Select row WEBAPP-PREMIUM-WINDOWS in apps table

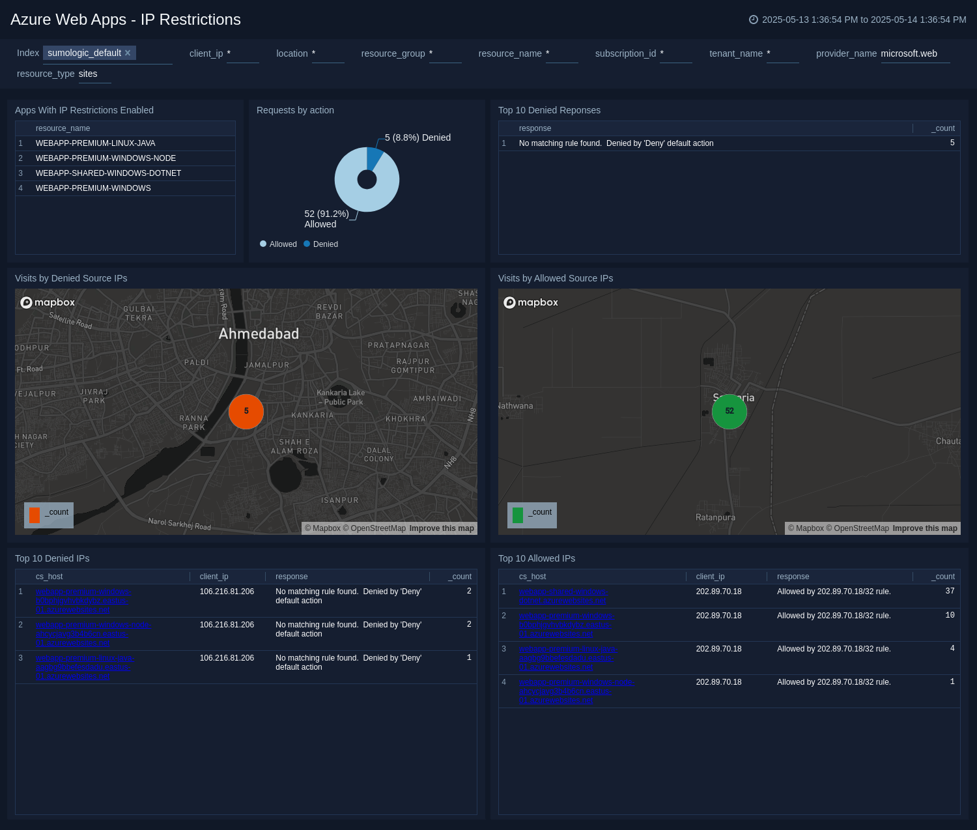point(125,188)
